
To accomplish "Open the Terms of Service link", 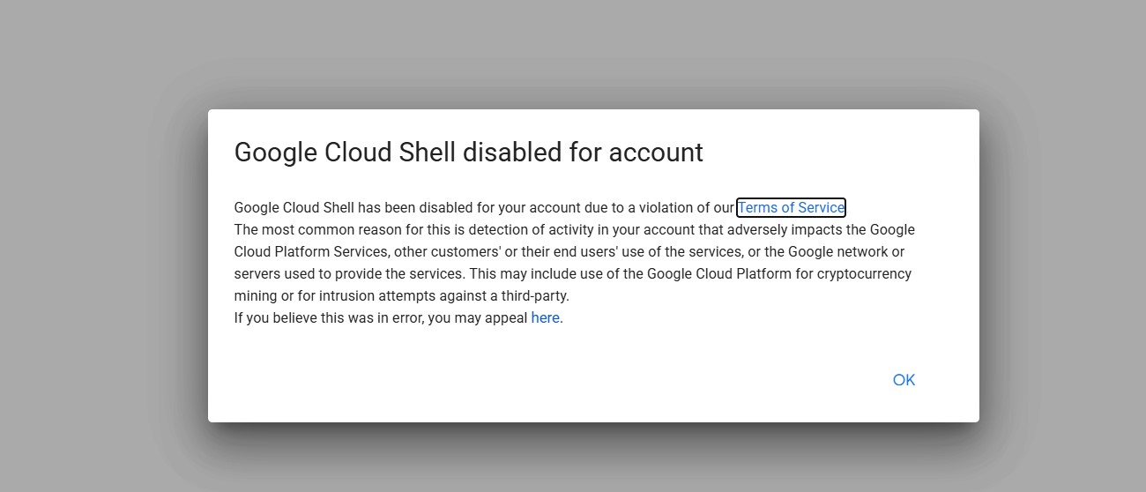I will [791, 208].
